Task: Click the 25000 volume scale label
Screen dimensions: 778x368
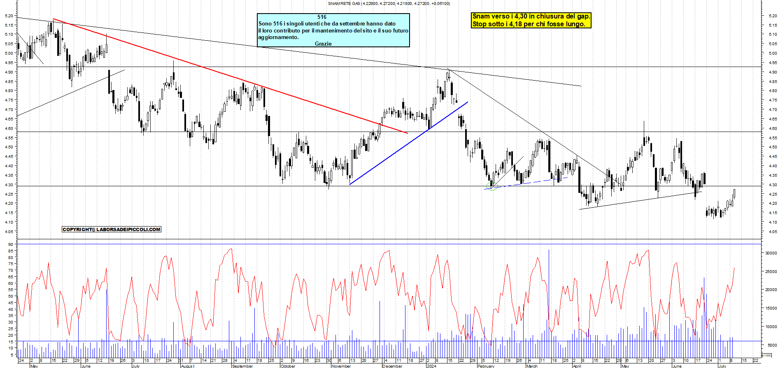Action: pyautogui.click(x=771, y=272)
